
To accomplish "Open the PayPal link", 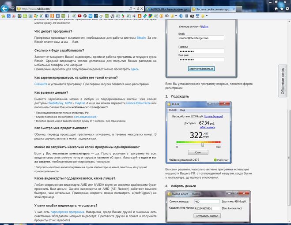I will [x=80, y=103].
